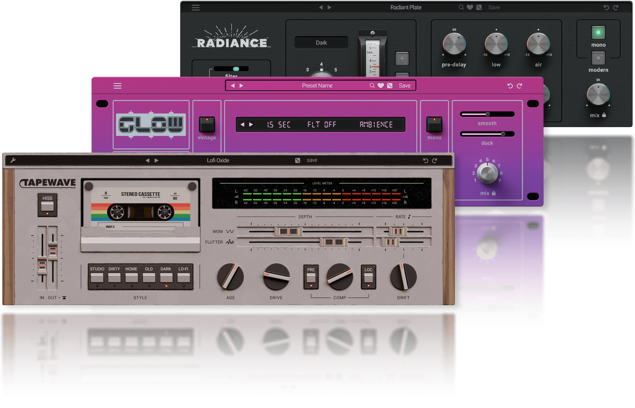Undo last change in Tapewave

[425, 160]
